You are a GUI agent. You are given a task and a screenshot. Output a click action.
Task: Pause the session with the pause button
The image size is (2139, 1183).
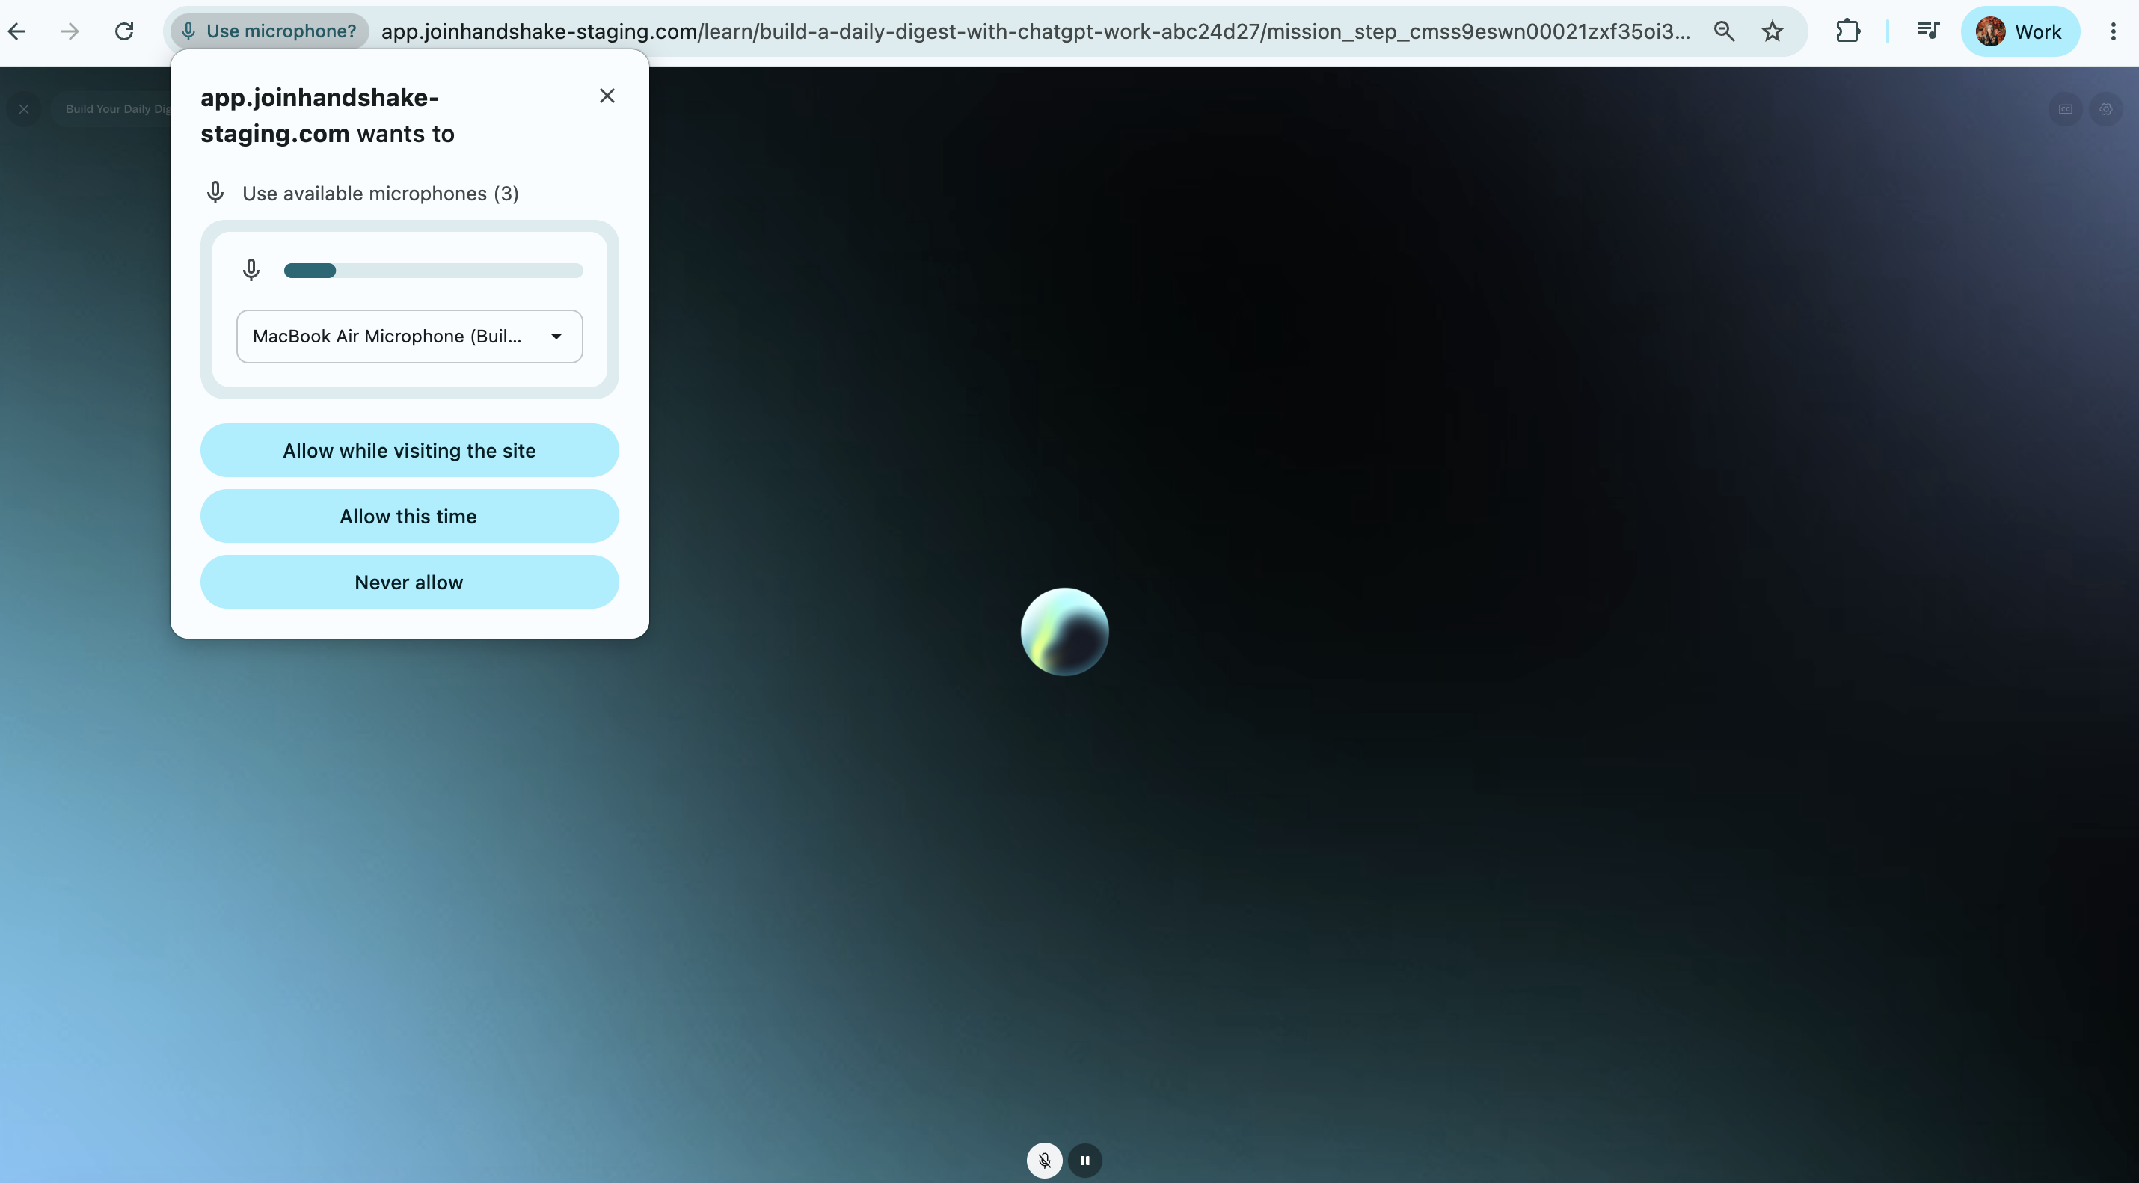pyautogui.click(x=1084, y=1160)
